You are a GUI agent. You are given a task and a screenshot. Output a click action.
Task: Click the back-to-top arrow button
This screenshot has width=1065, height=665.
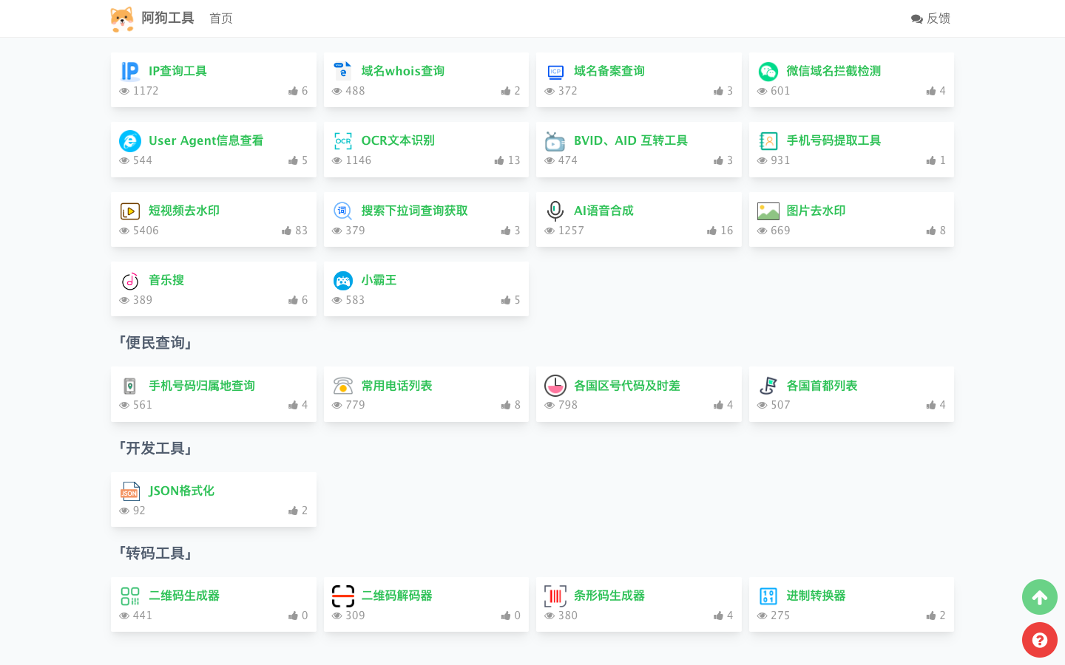[1040, 597]
